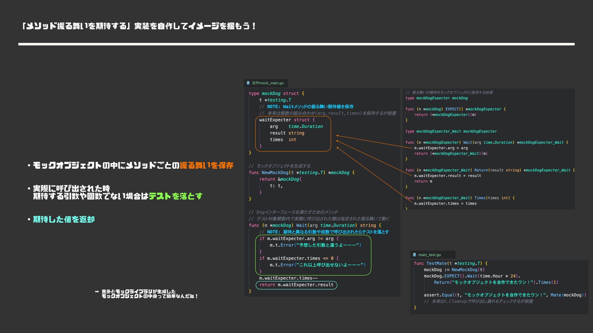
Task: Click 'waitExpecter struct {' line
Action: tap(287, 120)
